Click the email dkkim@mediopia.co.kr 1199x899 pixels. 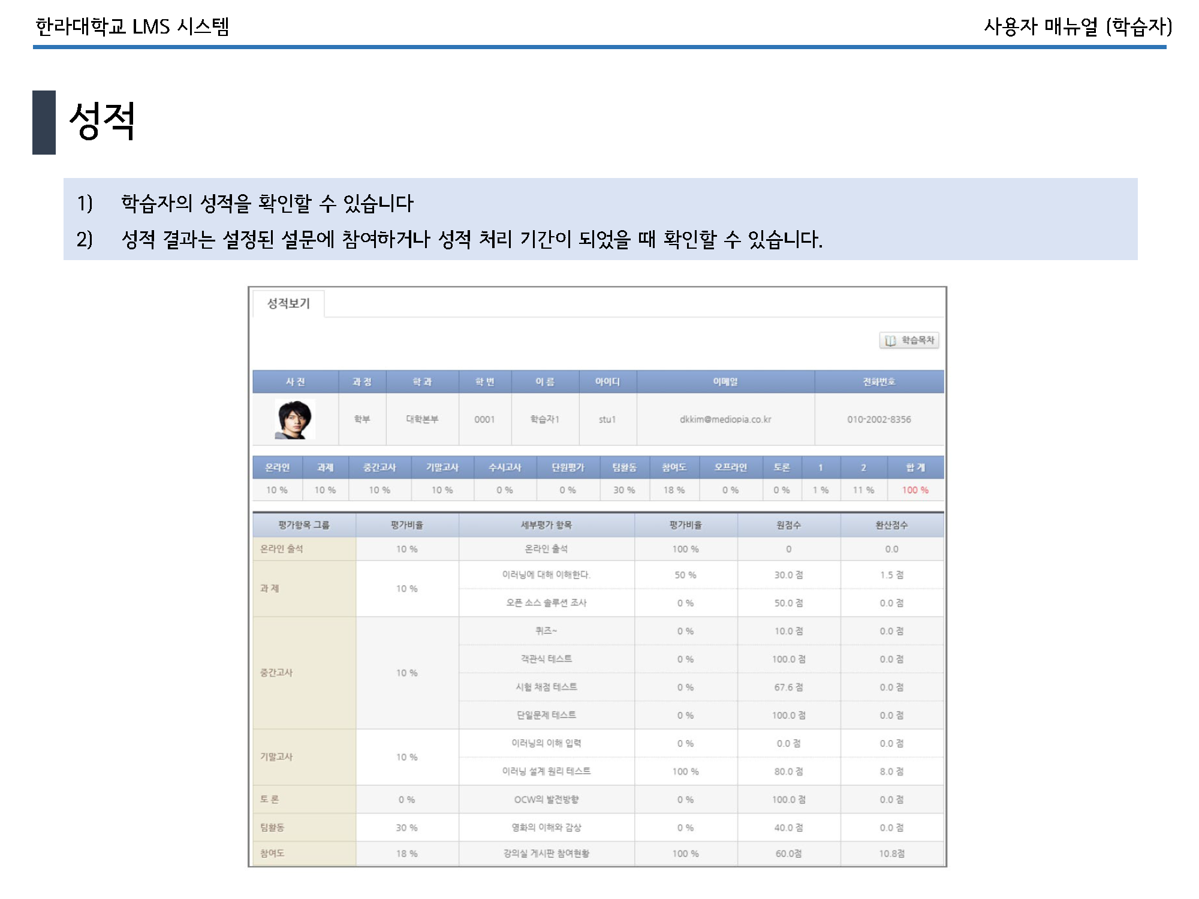[725, 420]
